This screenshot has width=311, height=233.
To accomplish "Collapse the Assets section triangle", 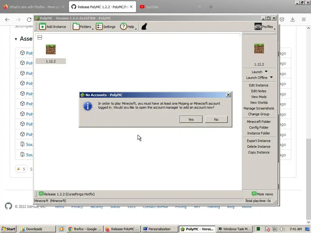I will tap(16, 39).
